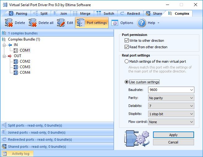The image size is (203, 157).
Task: Click the Join tab icon
Action: [x=56, y=13]
